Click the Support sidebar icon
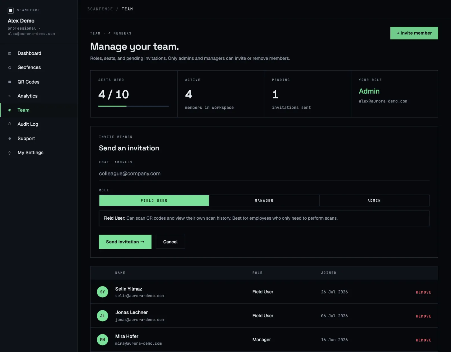Screen dimensions: 451x352 tap(10, 139)
